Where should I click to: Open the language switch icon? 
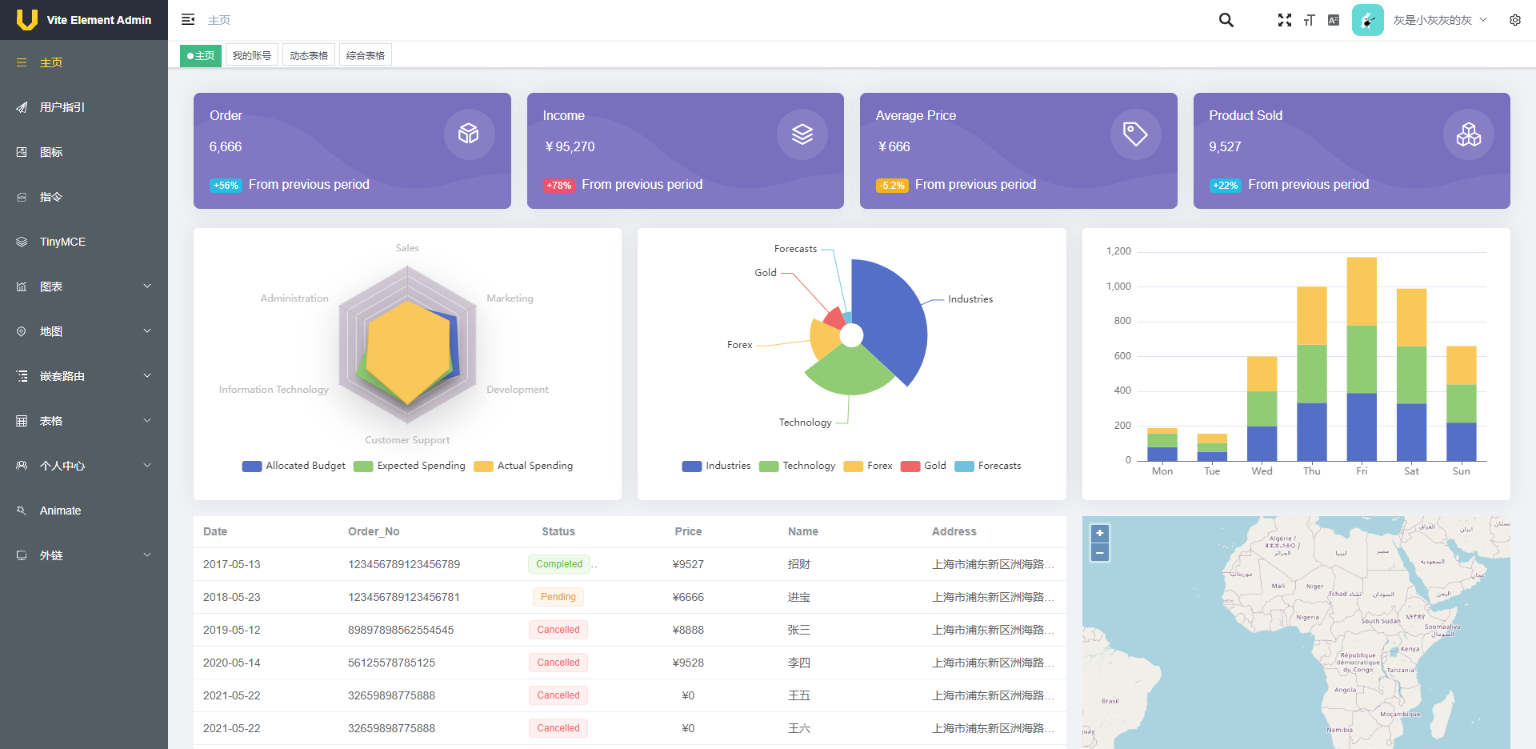1334,20
